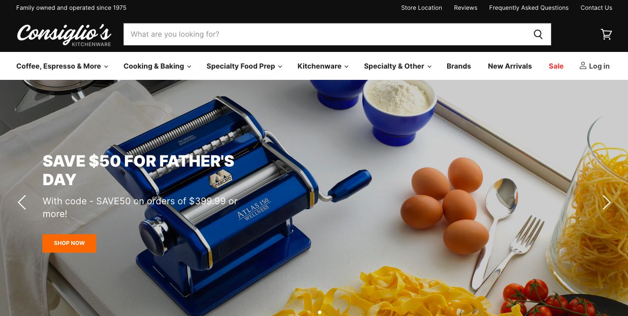Open Specialty Food Prep dropdown
The image size is (628, 316).
click(244, 66)
